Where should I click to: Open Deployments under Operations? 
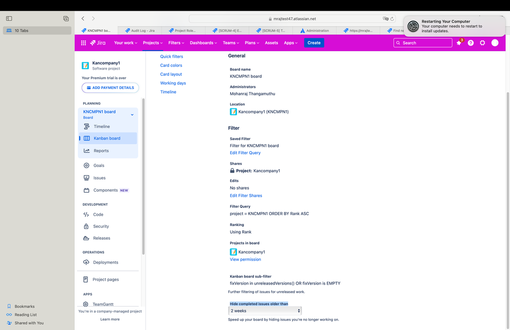[x=87, y=262]
